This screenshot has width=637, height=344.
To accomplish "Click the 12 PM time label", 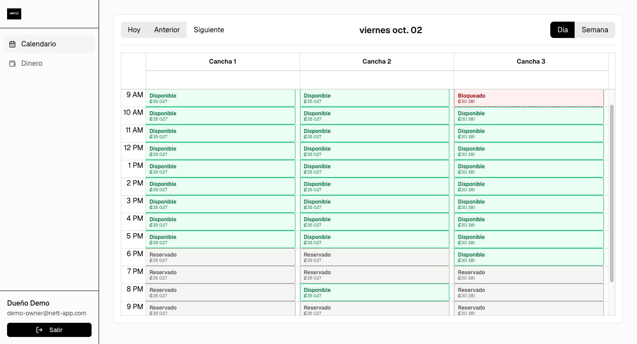I will (134, 148).
